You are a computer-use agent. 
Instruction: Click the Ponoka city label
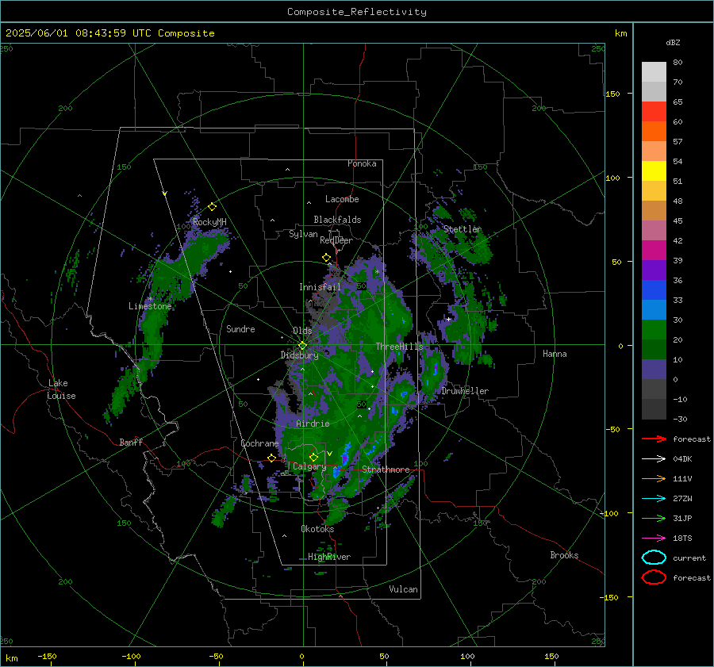click(362, 163)
